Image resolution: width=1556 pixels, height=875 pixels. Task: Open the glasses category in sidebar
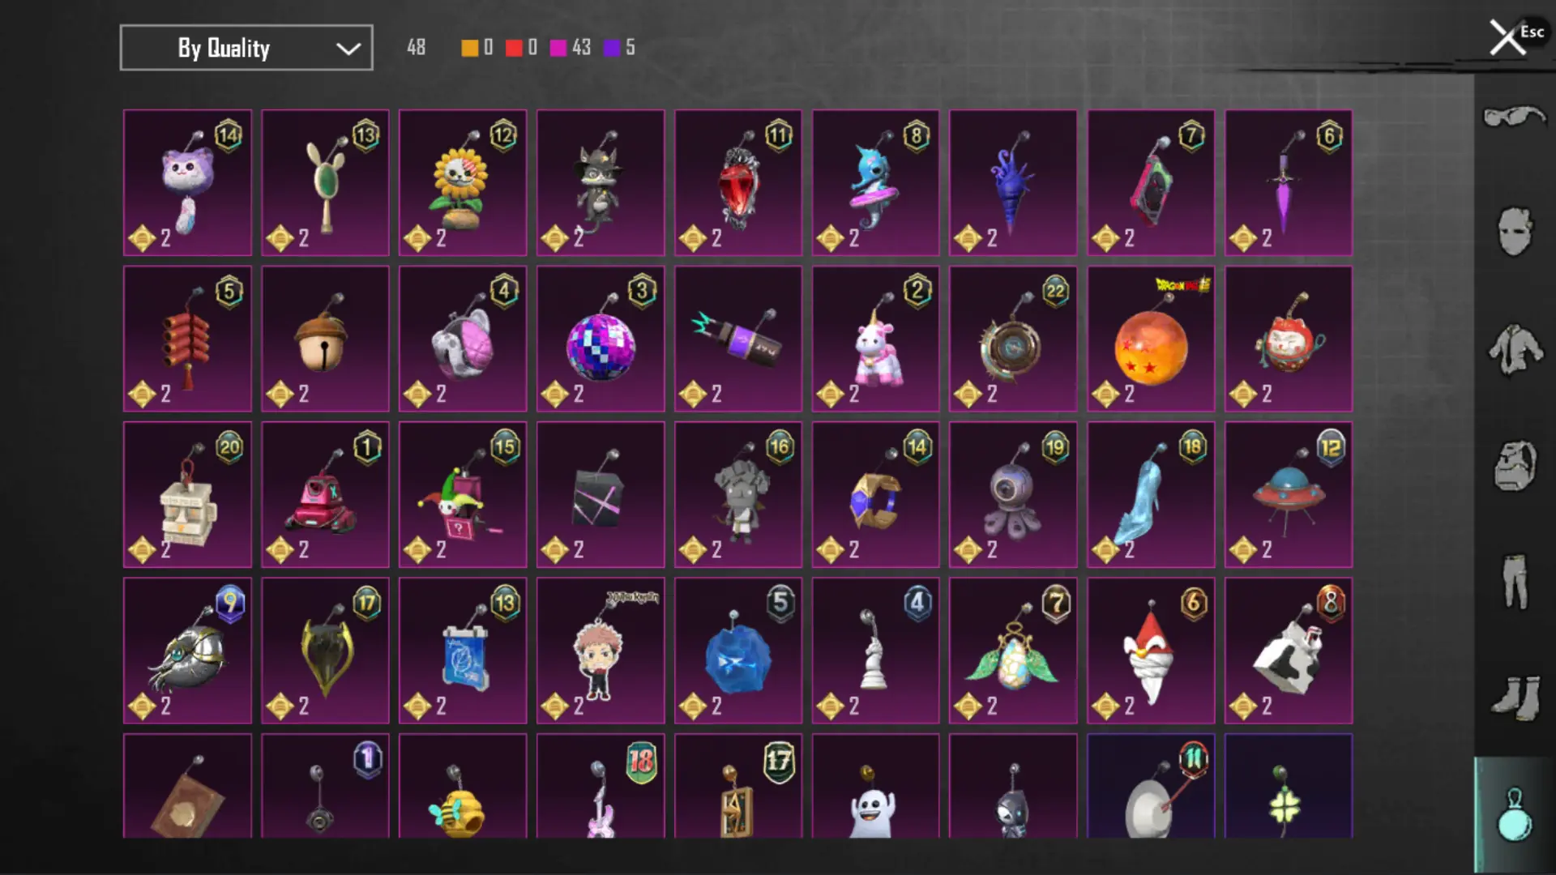(1515, 118)
